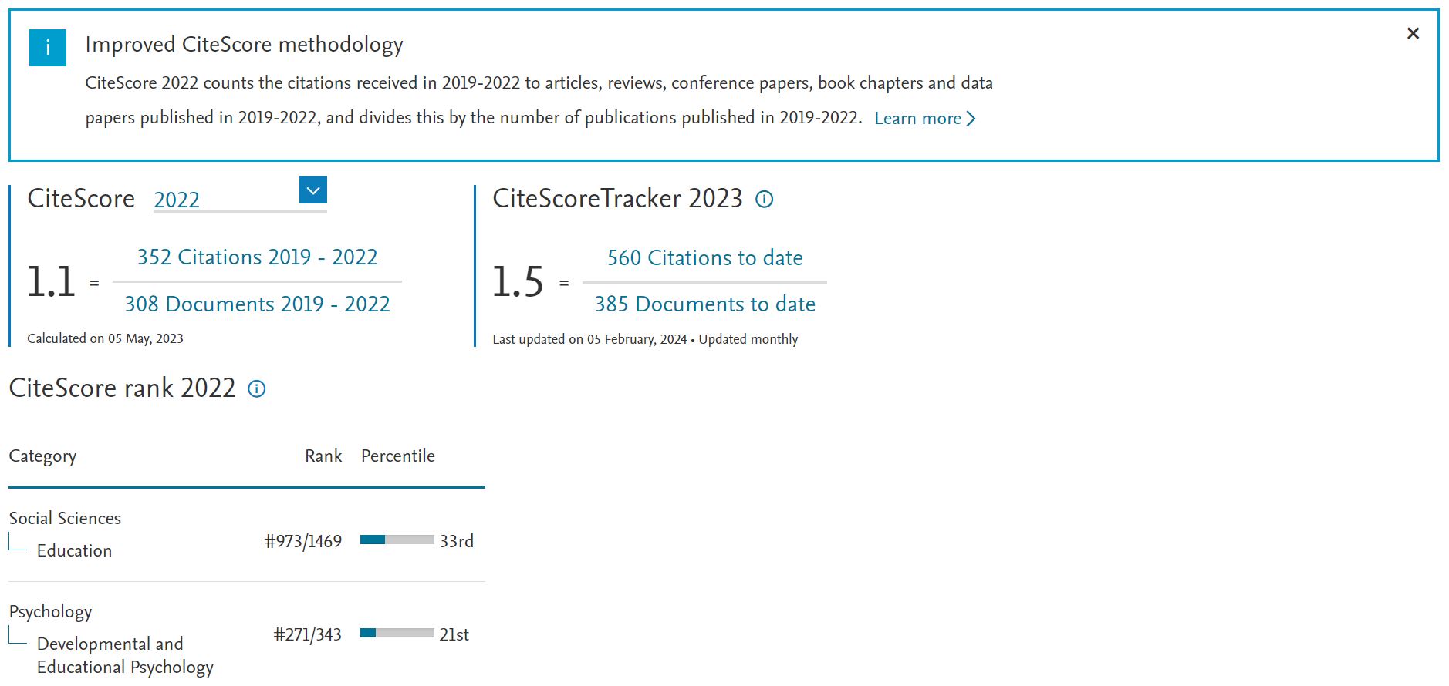The height and width of the screenshot is (686, 1449).
Task: Click CiteScoreTracker 2023 info icon
Action: click(764, 200)
